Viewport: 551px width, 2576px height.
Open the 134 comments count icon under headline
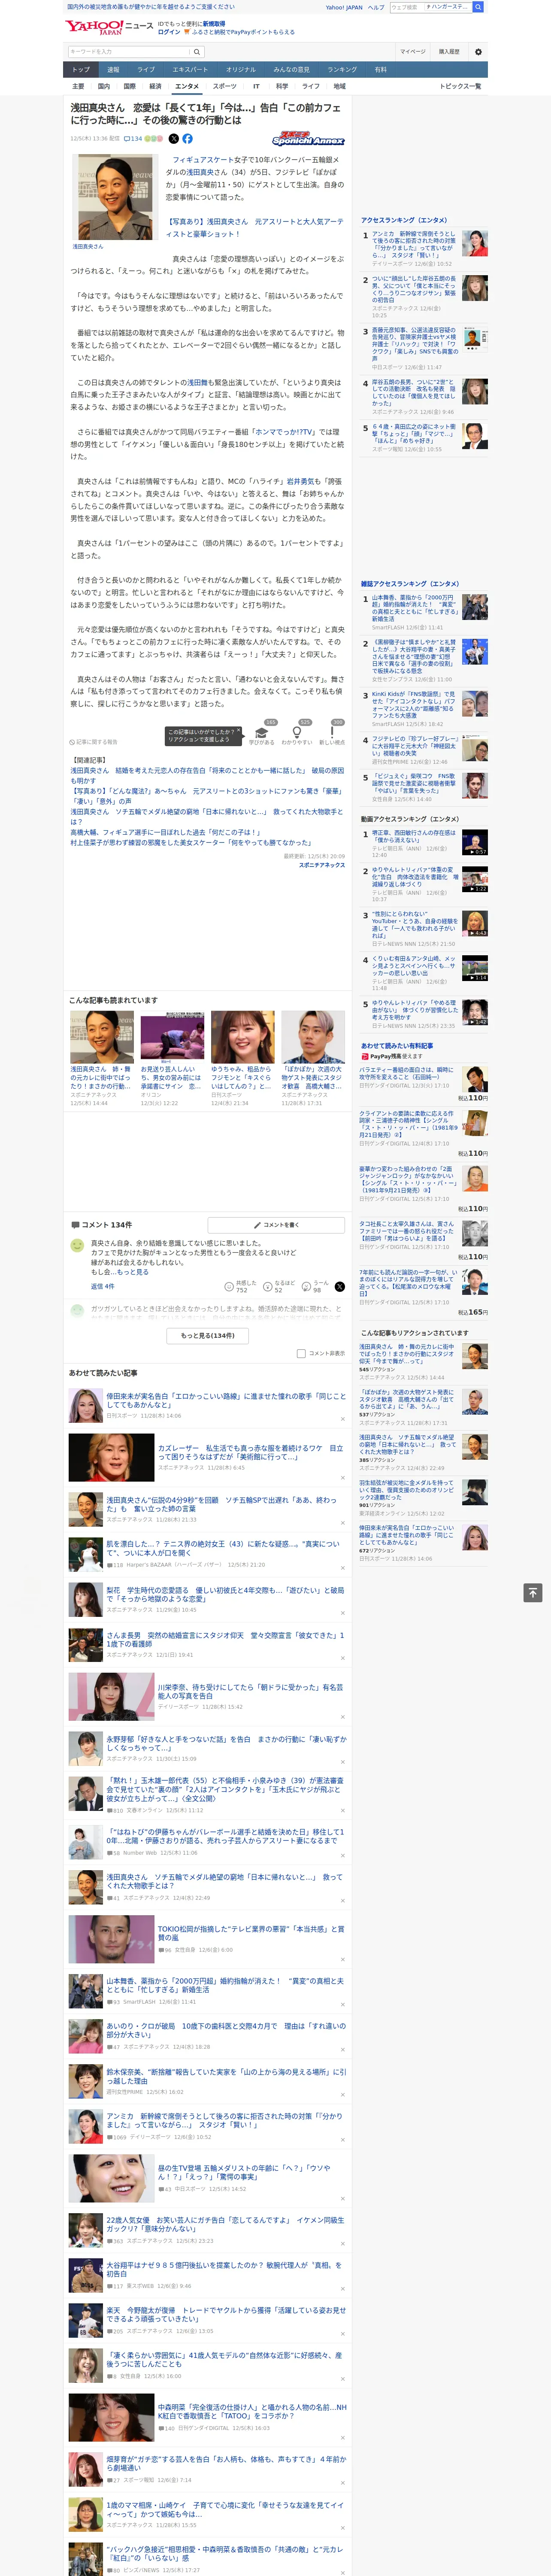[x=133, y=139]
